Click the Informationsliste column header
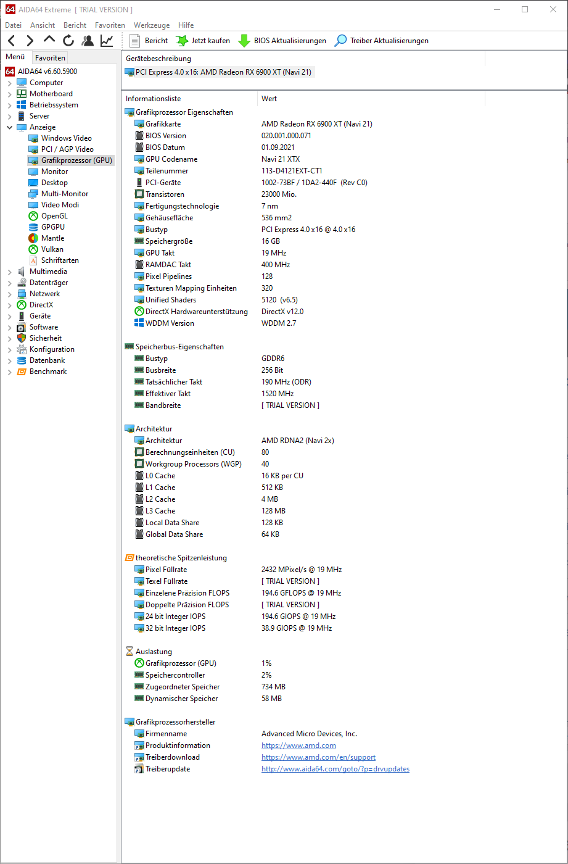Viewport: 568px width, 864px height. point(189,99)
